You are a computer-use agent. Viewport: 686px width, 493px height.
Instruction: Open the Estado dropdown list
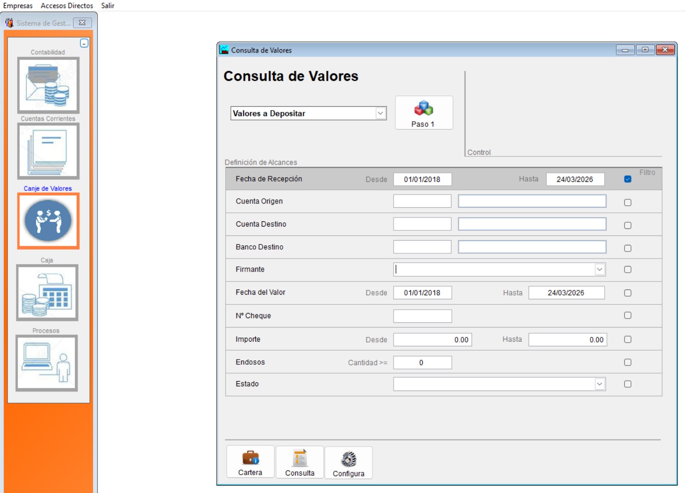pyautogui.click(x=600, y=384)
